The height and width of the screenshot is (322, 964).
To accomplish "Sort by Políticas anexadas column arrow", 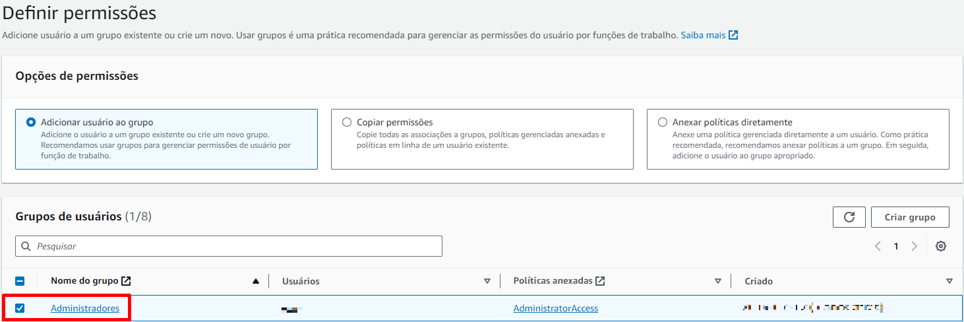I will pyautogui.click(x=718, y=281).
